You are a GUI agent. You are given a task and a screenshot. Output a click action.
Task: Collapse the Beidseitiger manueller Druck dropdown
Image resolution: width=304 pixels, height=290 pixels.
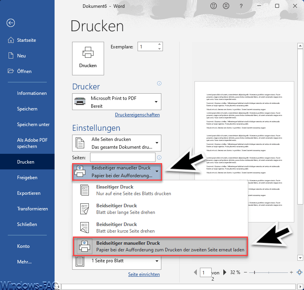(x=117, y=172)
